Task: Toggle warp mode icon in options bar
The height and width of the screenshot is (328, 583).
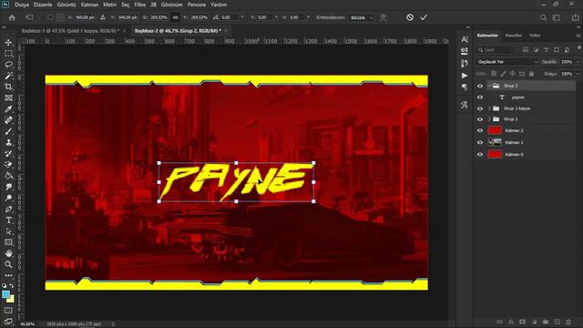Action: pos(383,17)
